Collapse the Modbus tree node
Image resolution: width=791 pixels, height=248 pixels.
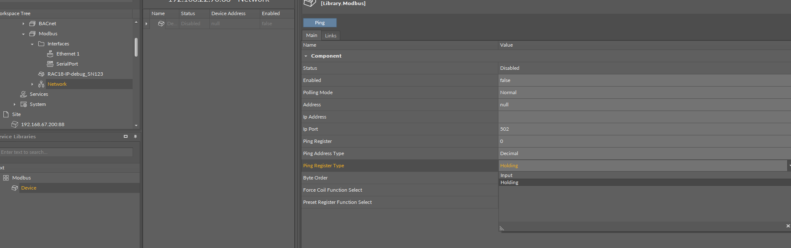[x=23, y=34]
